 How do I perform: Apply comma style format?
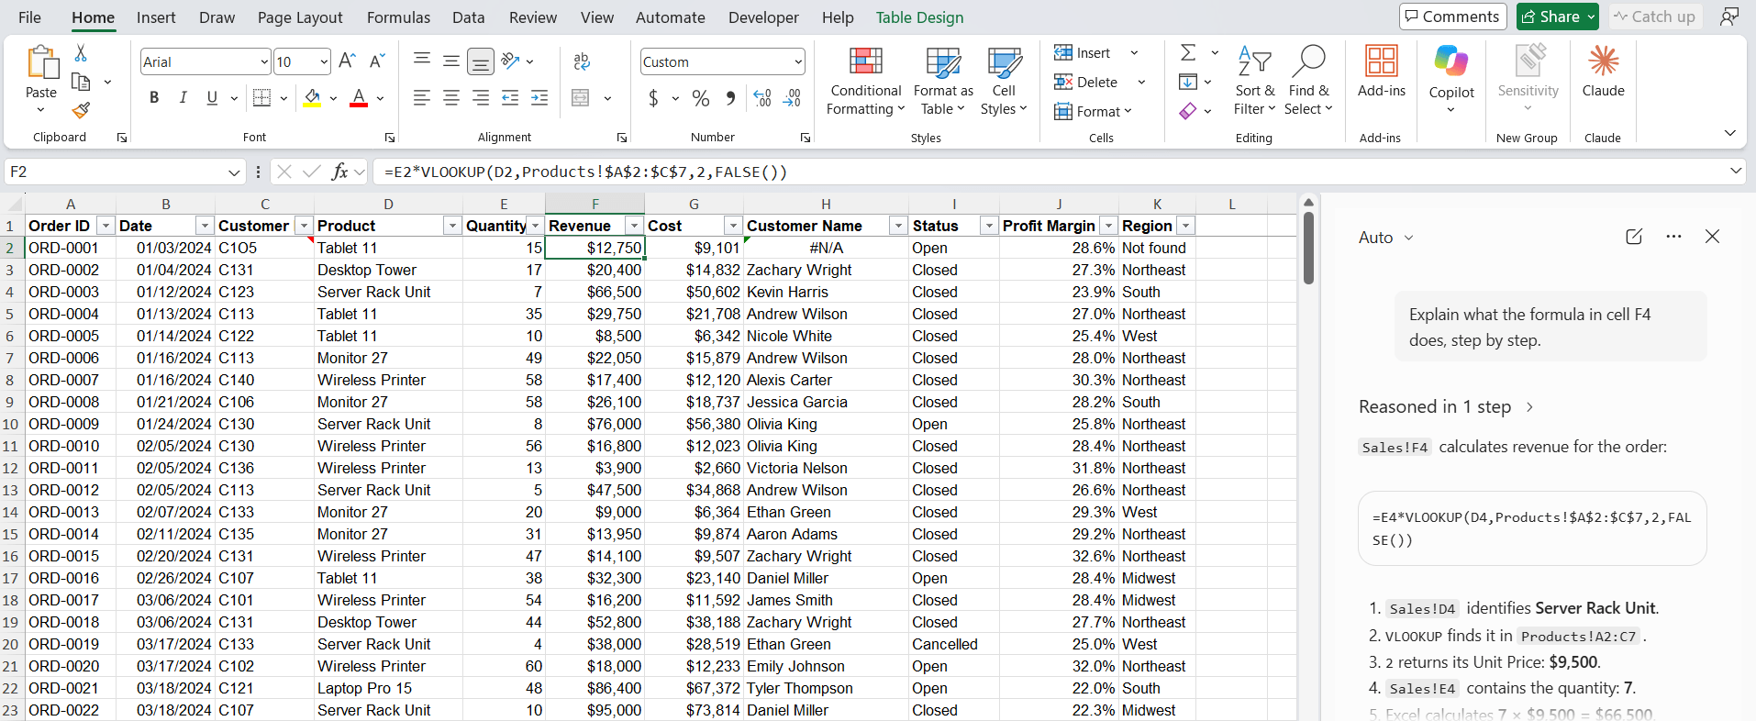pyautogui.click(x=730, y=98)
